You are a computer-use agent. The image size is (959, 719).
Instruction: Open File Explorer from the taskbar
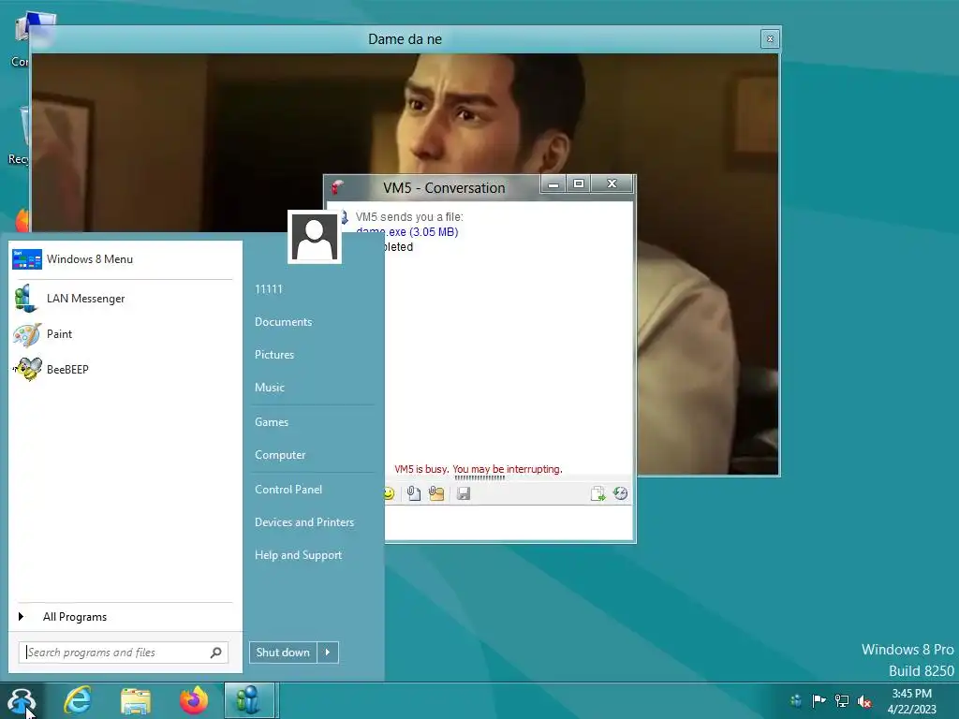coord(135,700)
